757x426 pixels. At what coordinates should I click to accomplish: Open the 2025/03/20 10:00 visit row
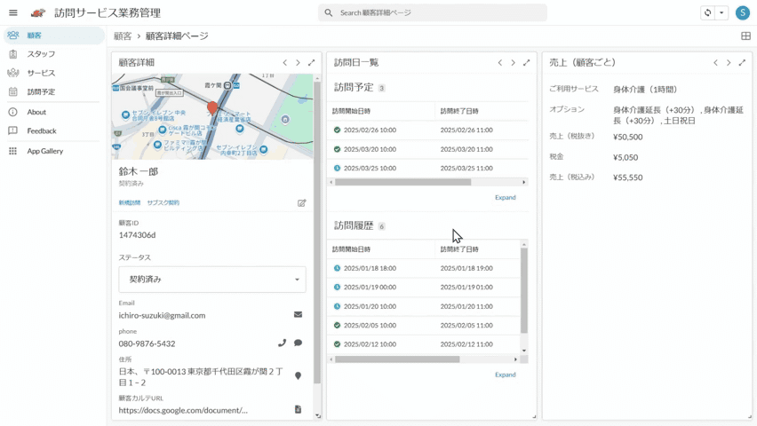pos(427,150)
